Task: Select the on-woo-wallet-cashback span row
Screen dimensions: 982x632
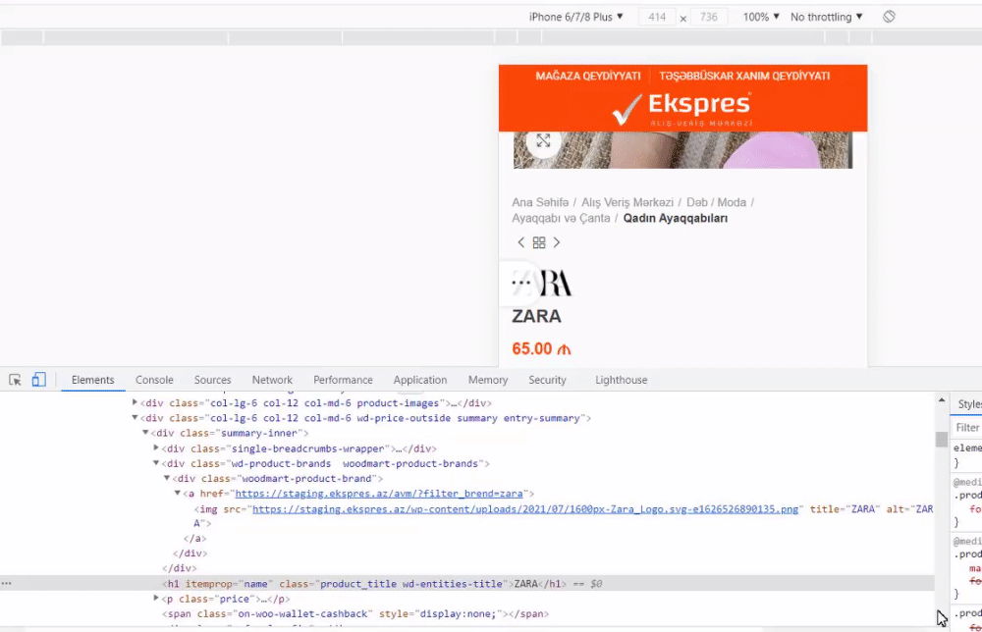Action: coord(355,614)
